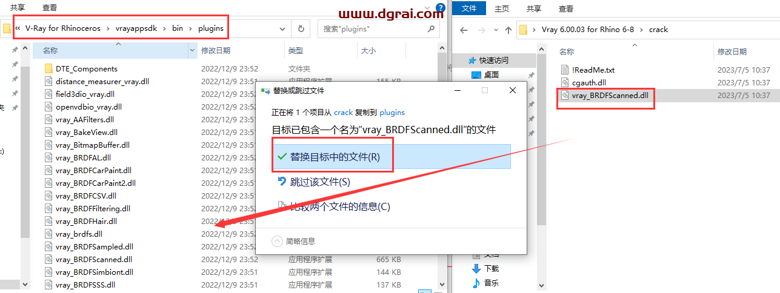Expand the fewer details chevron in dialog

278,241
